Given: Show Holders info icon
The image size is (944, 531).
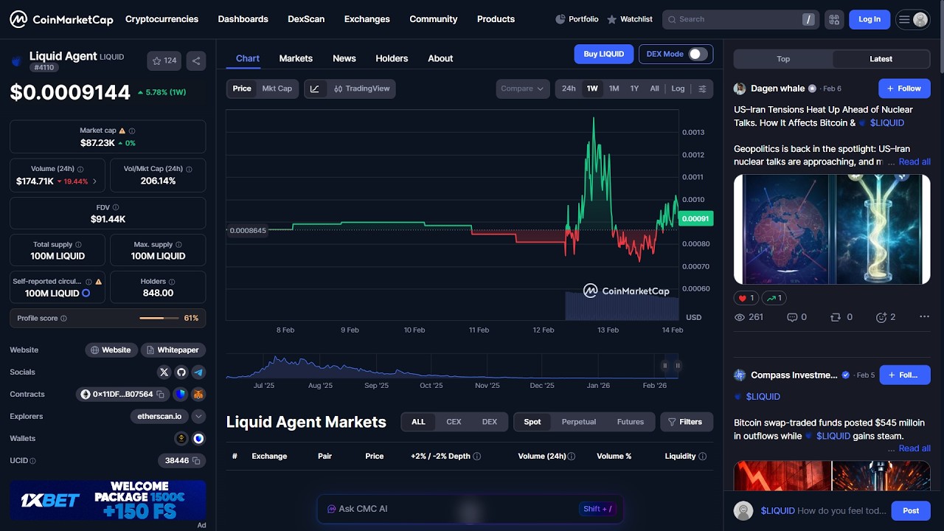Looking at the screenshot, I should coord(173,282).
